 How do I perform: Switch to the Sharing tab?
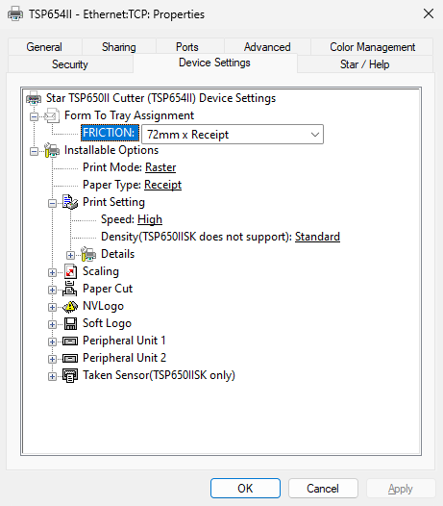tap(119, 47)
